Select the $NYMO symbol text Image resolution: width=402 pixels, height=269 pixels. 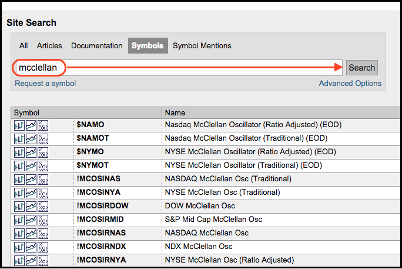pyautogui.click(x=91, y=152)
